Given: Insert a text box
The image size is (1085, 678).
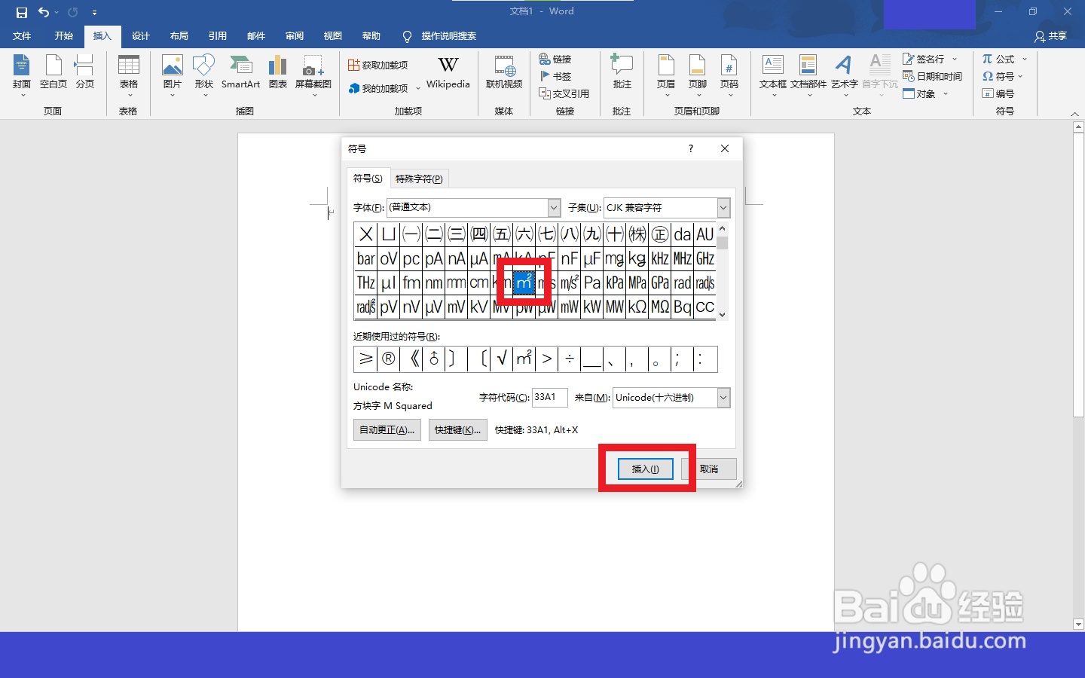Looking at the screenshot, I should [772, 74].
